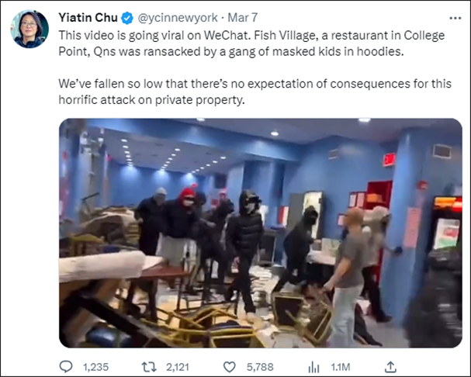
Task: Click the tweet text about Fish Village
Action: (251, 43)
